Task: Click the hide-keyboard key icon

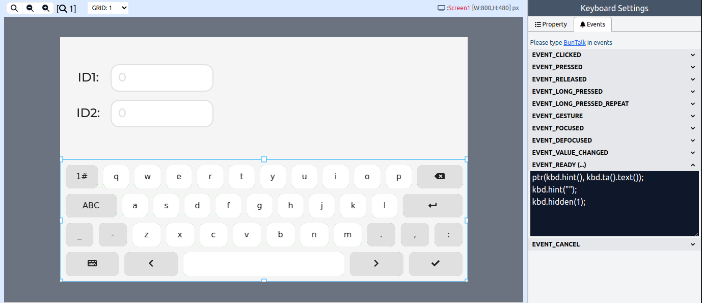Action: [x=92, y=263]
